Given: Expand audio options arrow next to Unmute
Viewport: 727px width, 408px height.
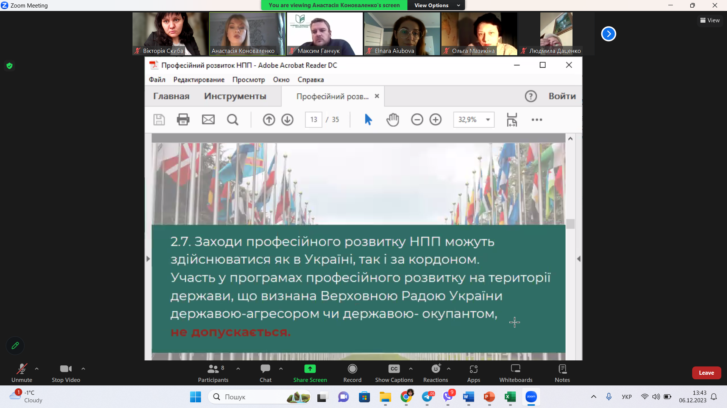Looking at the screenshot, I should (37, 368).
